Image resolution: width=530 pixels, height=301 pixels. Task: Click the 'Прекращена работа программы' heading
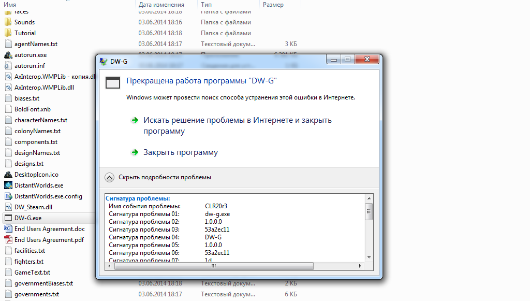click(x=201, y=81)
